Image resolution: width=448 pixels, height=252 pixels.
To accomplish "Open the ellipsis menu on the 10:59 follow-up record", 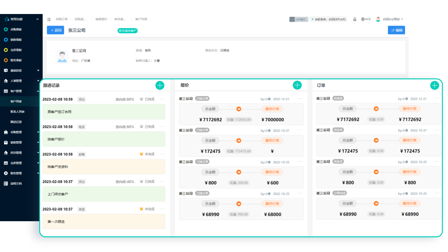I will click(162, 99).
